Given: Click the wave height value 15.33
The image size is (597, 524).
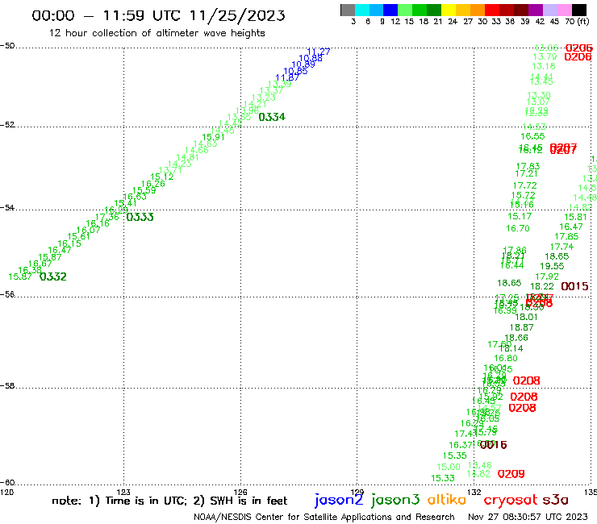Looking at the screenshot, I should (443, 478).
